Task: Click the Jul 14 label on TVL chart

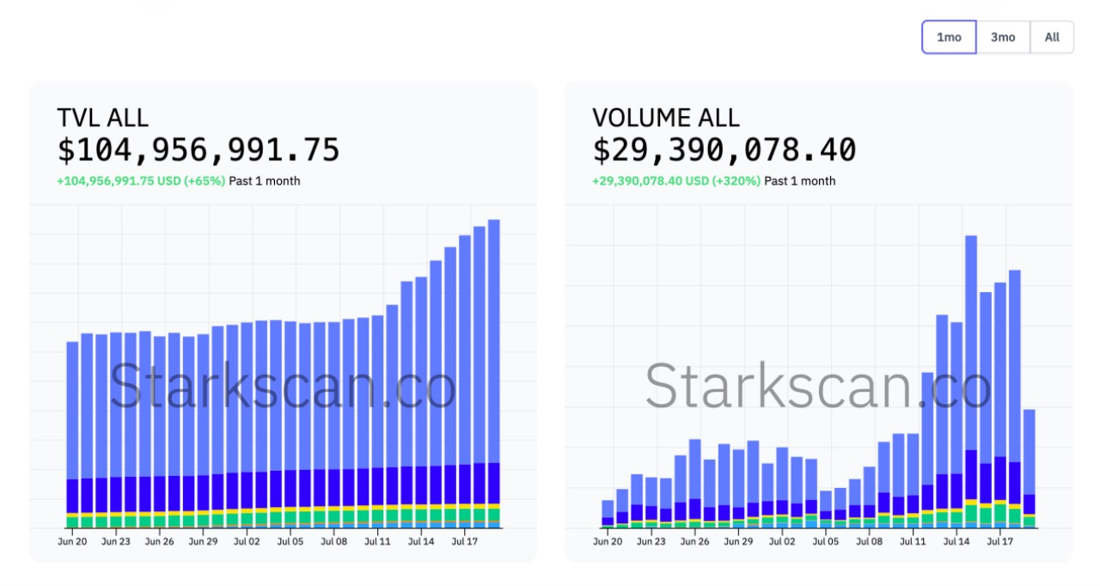Action: 421,542
